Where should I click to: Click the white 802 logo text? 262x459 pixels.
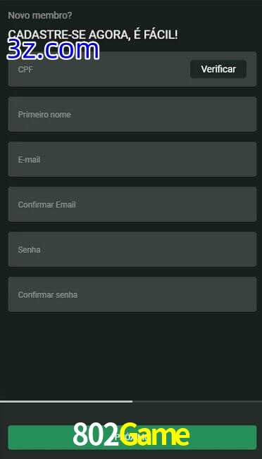(95, 434)
